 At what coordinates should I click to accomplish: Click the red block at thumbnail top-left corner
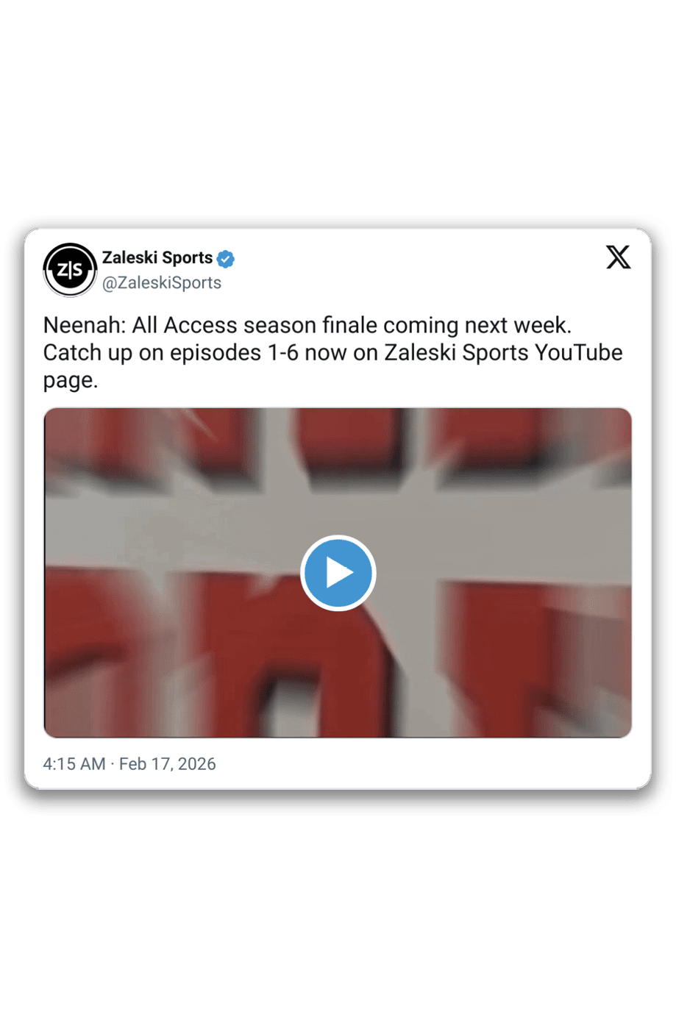point(147,440)
